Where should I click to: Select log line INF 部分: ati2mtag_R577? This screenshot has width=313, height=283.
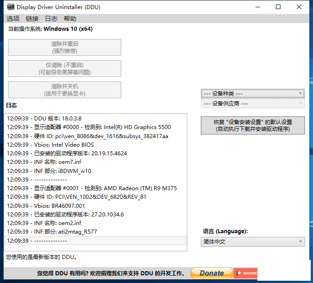coord(95,232)
